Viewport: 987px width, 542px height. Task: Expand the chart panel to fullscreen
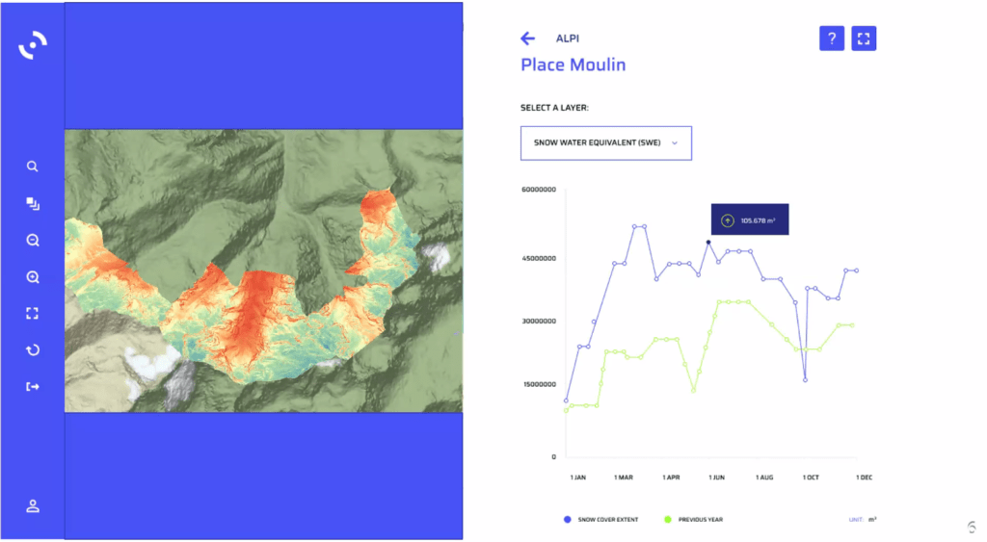(x=864, y=39)
